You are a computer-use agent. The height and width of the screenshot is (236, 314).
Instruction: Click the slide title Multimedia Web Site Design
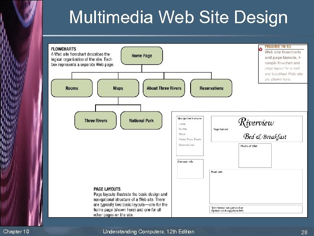coord(178,17)
